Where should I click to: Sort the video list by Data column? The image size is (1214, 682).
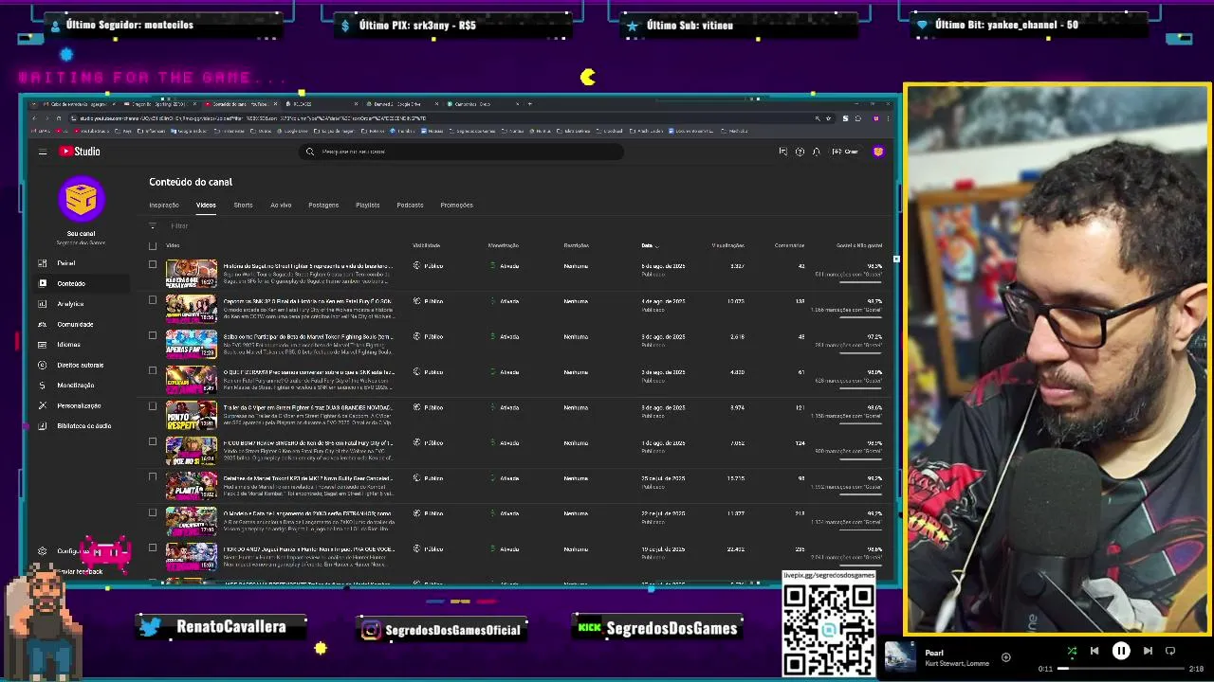[x=649, y=245]
